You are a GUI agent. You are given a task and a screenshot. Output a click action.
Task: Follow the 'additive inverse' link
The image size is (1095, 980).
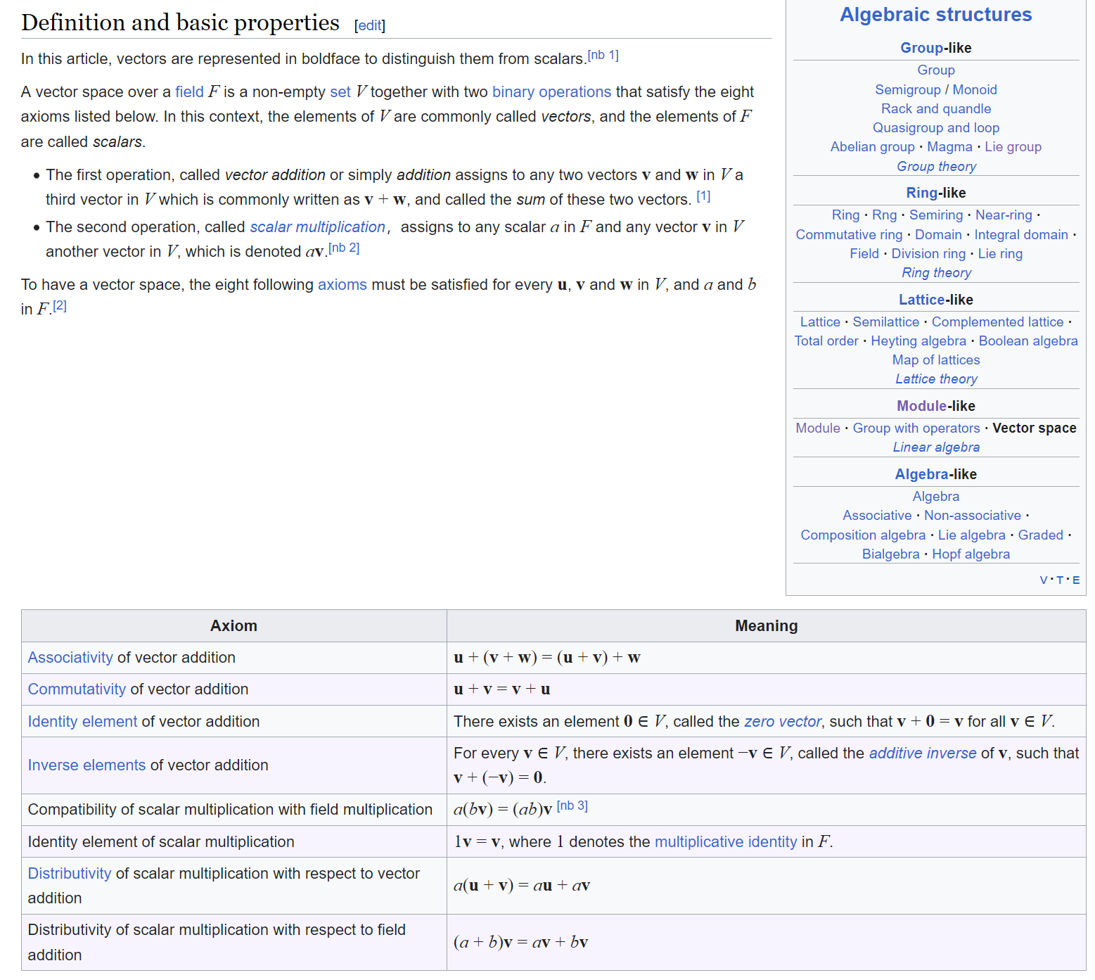tap(922, 753)
